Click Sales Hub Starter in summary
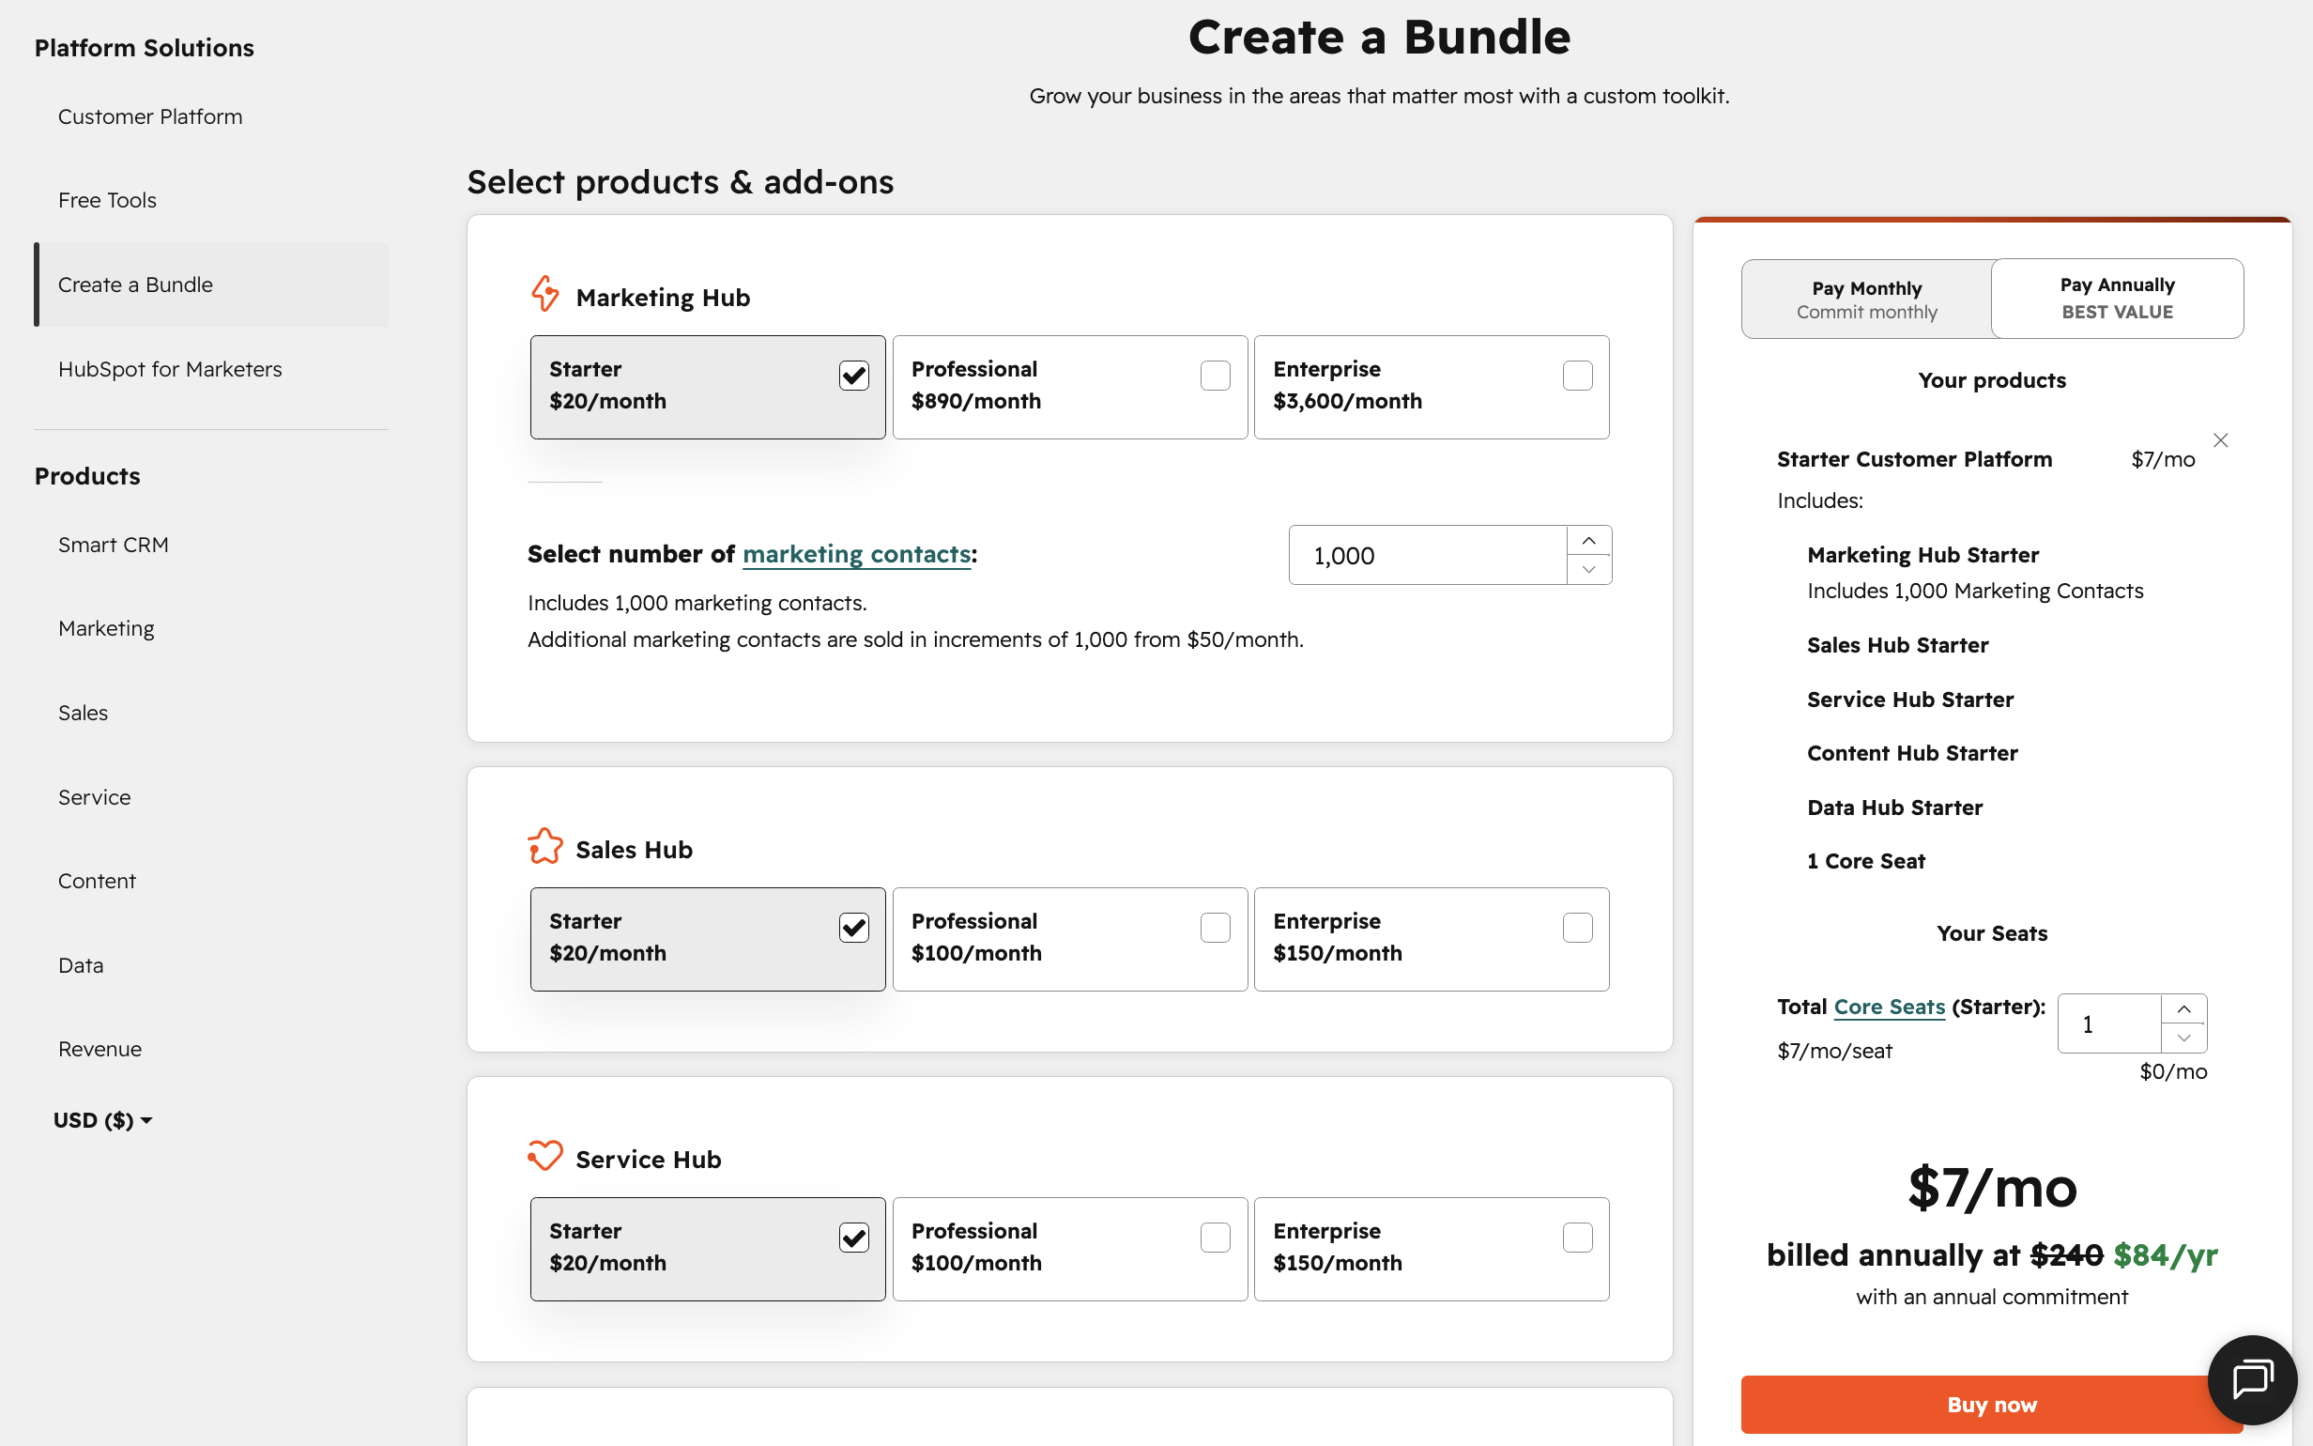Screen dimensions: 2313x1446 coord(1897,644)
